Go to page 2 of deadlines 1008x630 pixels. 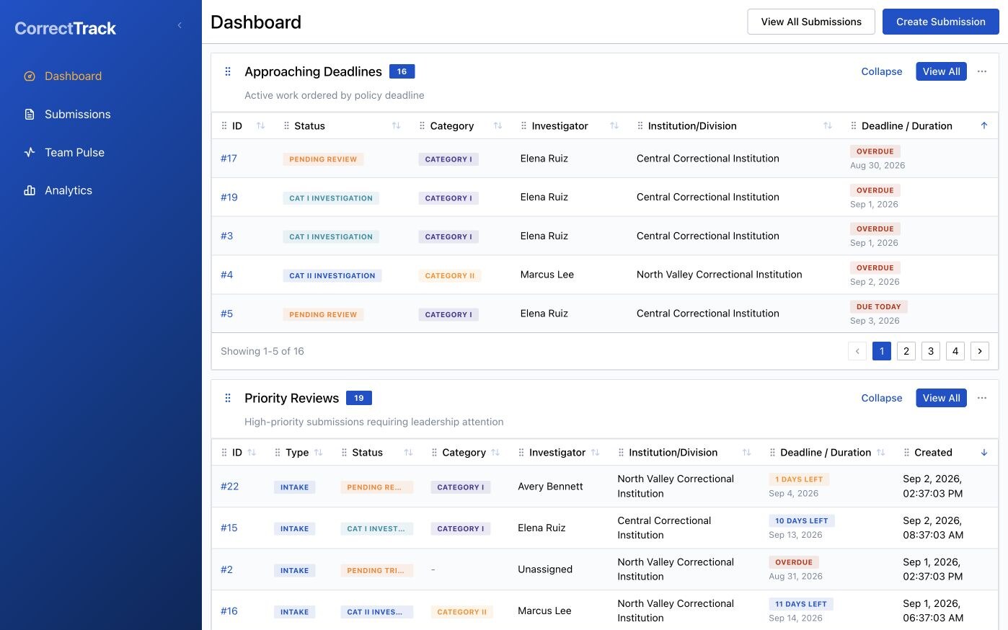pos(906,351)
